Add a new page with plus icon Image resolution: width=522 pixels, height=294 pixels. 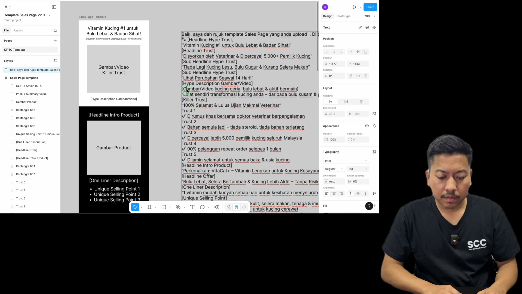coord(55,41)
